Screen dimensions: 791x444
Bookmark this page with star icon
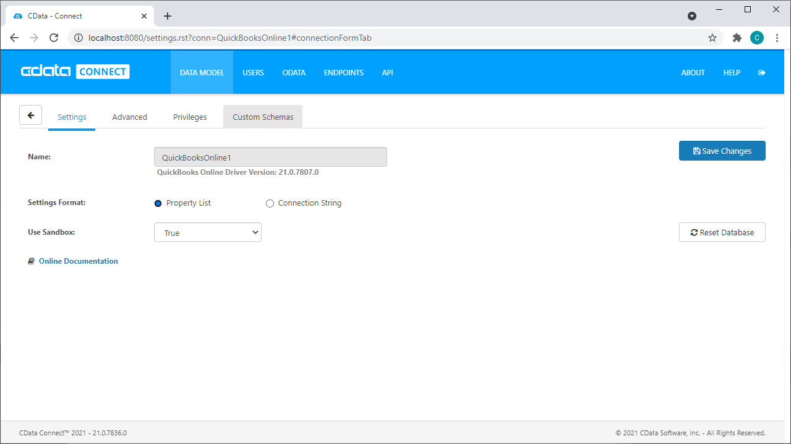click(712, 38)
